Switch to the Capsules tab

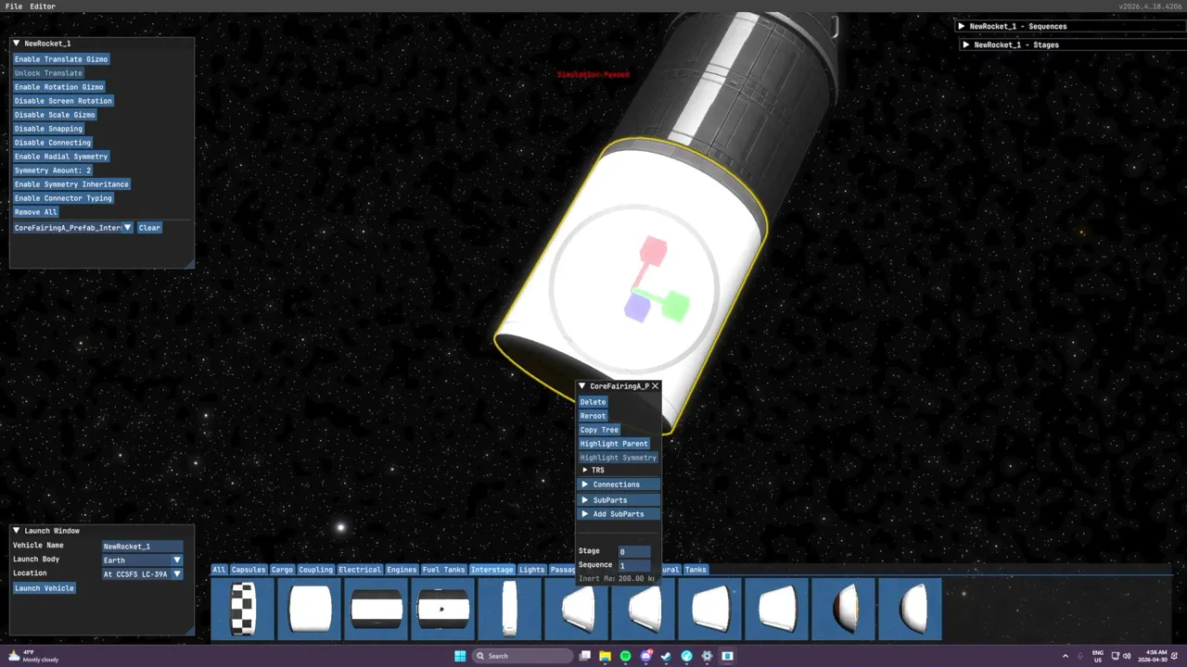pos(249,570)
